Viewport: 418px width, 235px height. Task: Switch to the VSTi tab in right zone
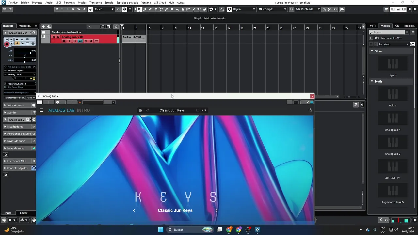[373, 26]
